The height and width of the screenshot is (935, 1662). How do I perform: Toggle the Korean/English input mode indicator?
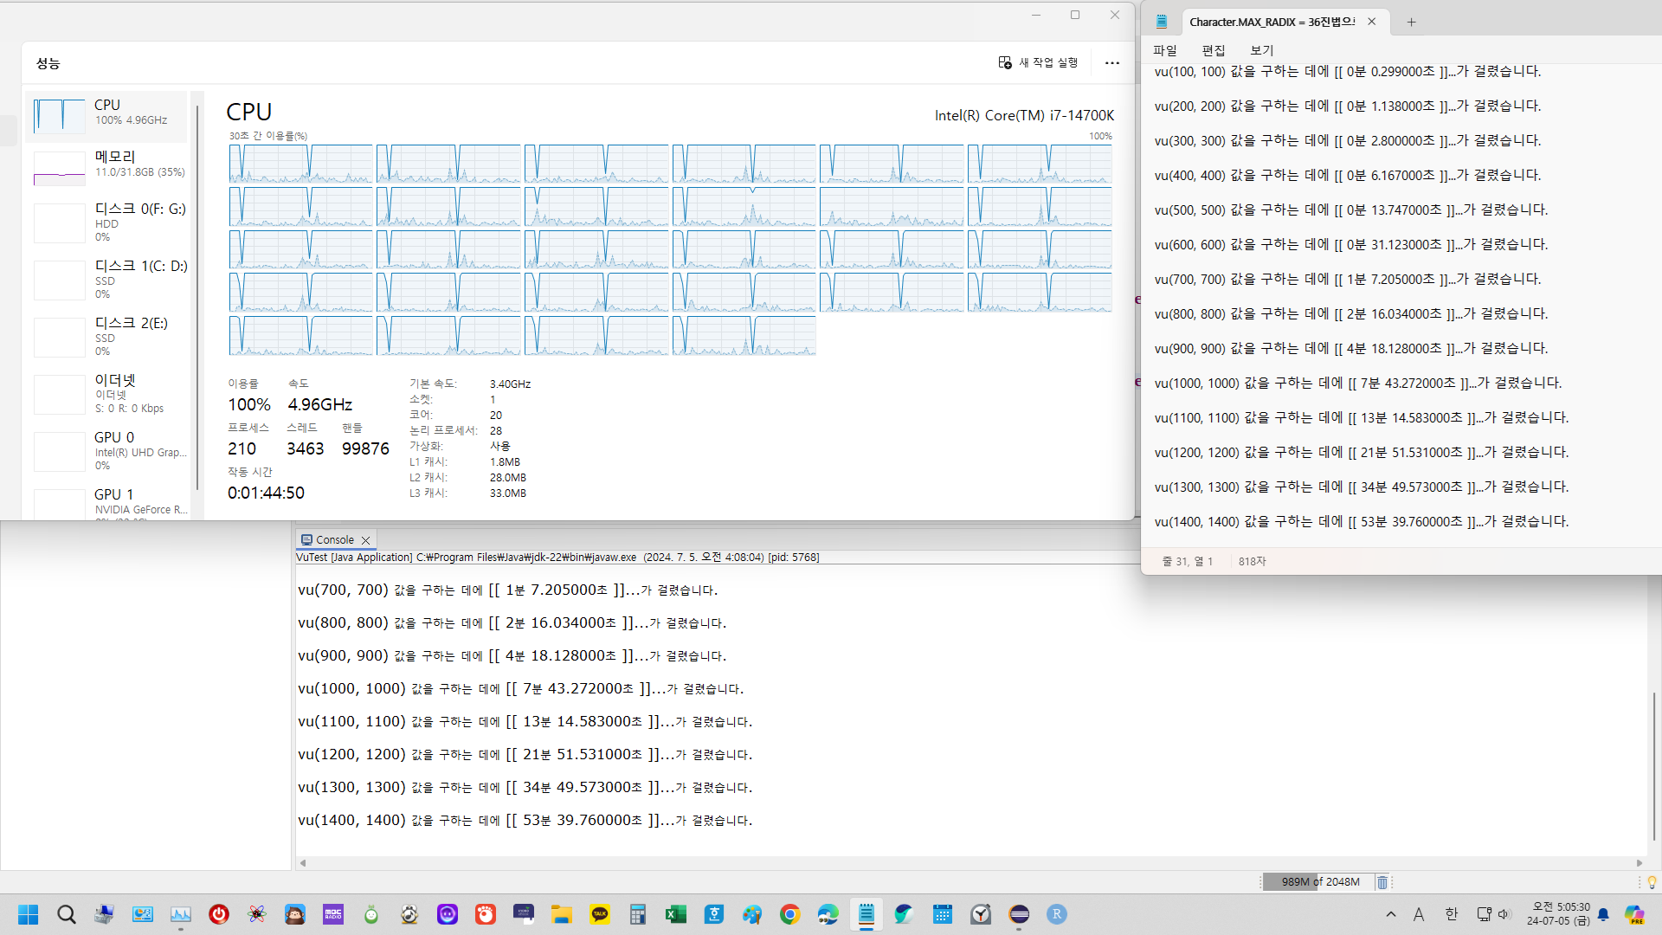1451,914
